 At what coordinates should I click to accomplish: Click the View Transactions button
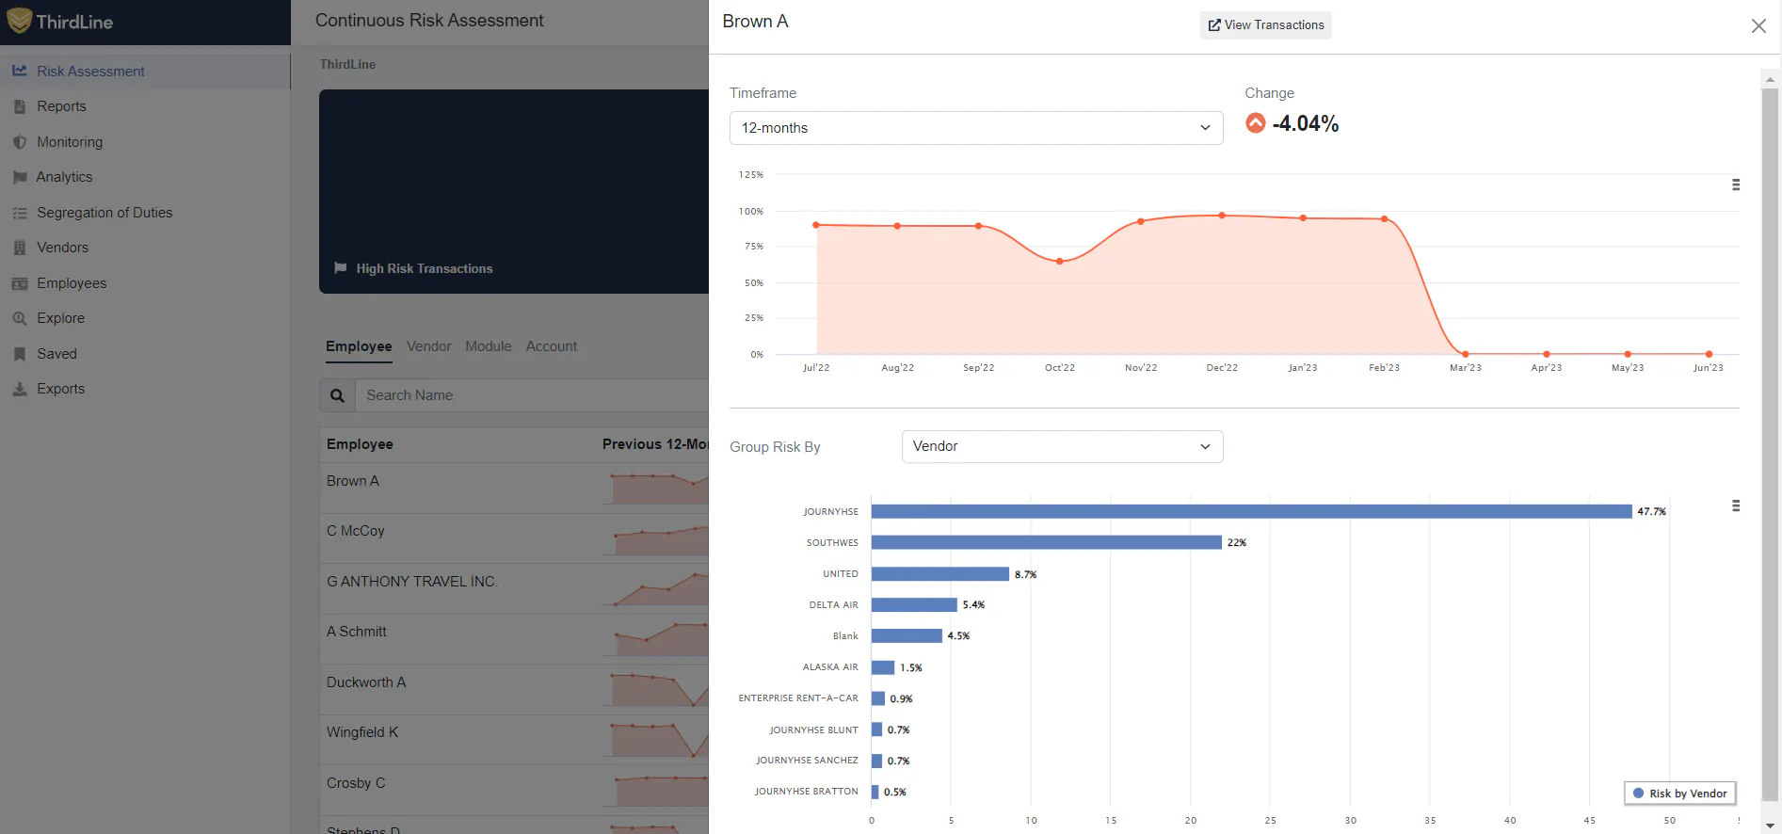[1266, 25]
